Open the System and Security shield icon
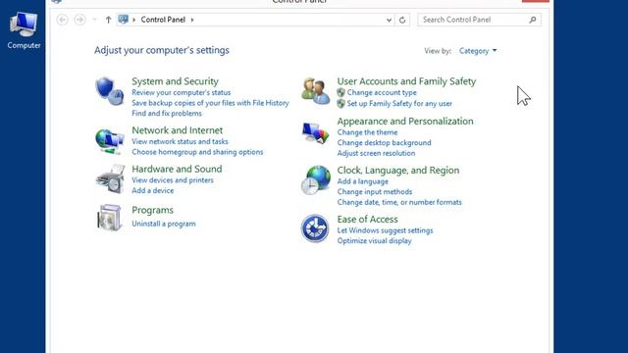 point(109,91)
